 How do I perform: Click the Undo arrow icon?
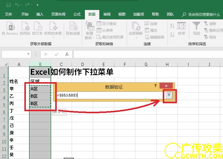pos(17,5)
